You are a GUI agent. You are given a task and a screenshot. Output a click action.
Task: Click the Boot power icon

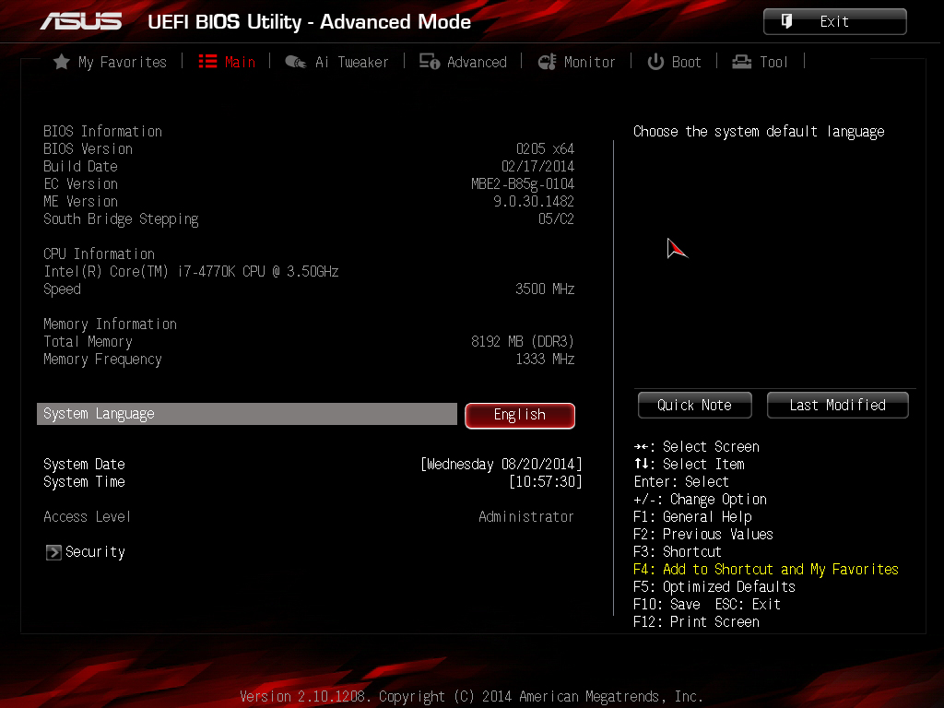655,62
